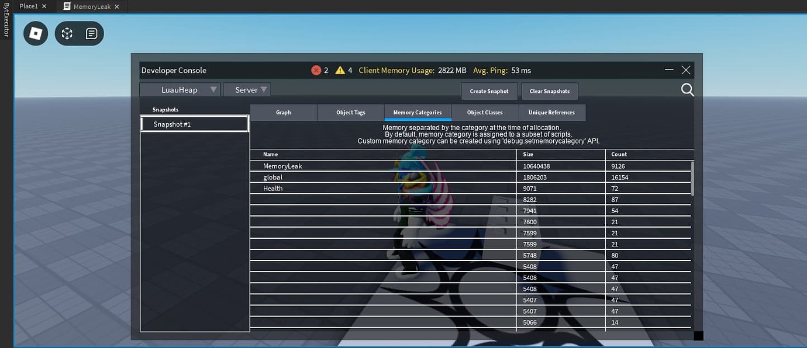Select the Object Tags tab
807x348 pixels.
(x=350, y=112)
